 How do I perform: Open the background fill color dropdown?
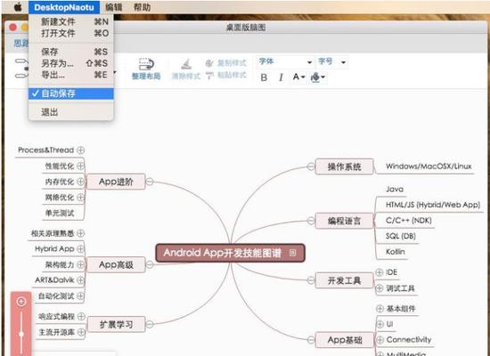(x=318, y=77)
